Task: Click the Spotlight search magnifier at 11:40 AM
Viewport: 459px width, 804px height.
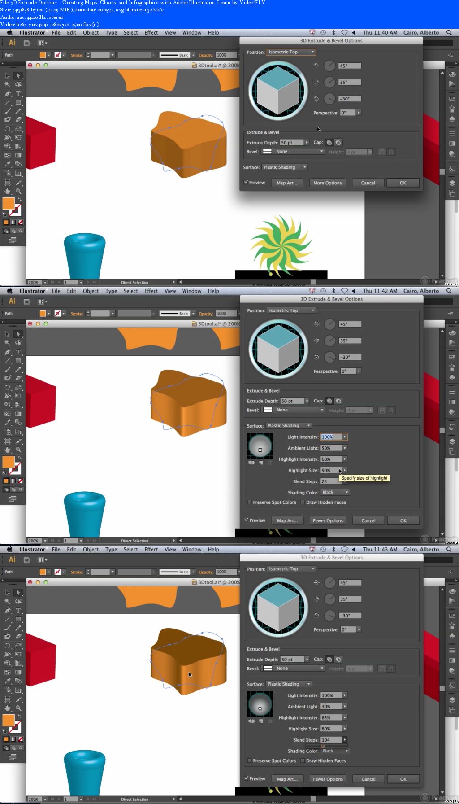Action: [449, 32]
